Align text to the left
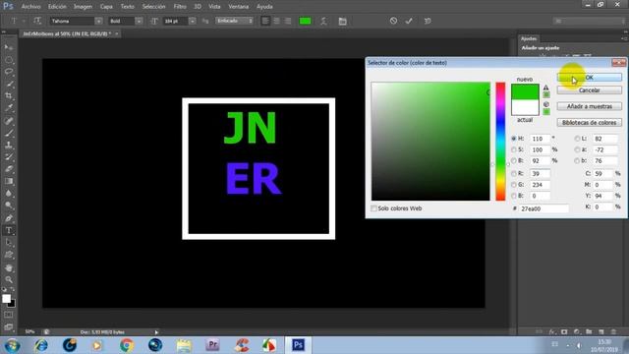This screenshot has width=629, height=354. pyautogui.click(x=265, y=21)
